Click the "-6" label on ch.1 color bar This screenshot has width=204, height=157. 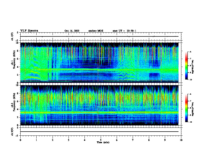pos(190,52)
